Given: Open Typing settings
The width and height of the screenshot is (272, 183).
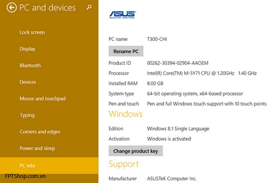Looking at the screenshot, I should (27, 115).
